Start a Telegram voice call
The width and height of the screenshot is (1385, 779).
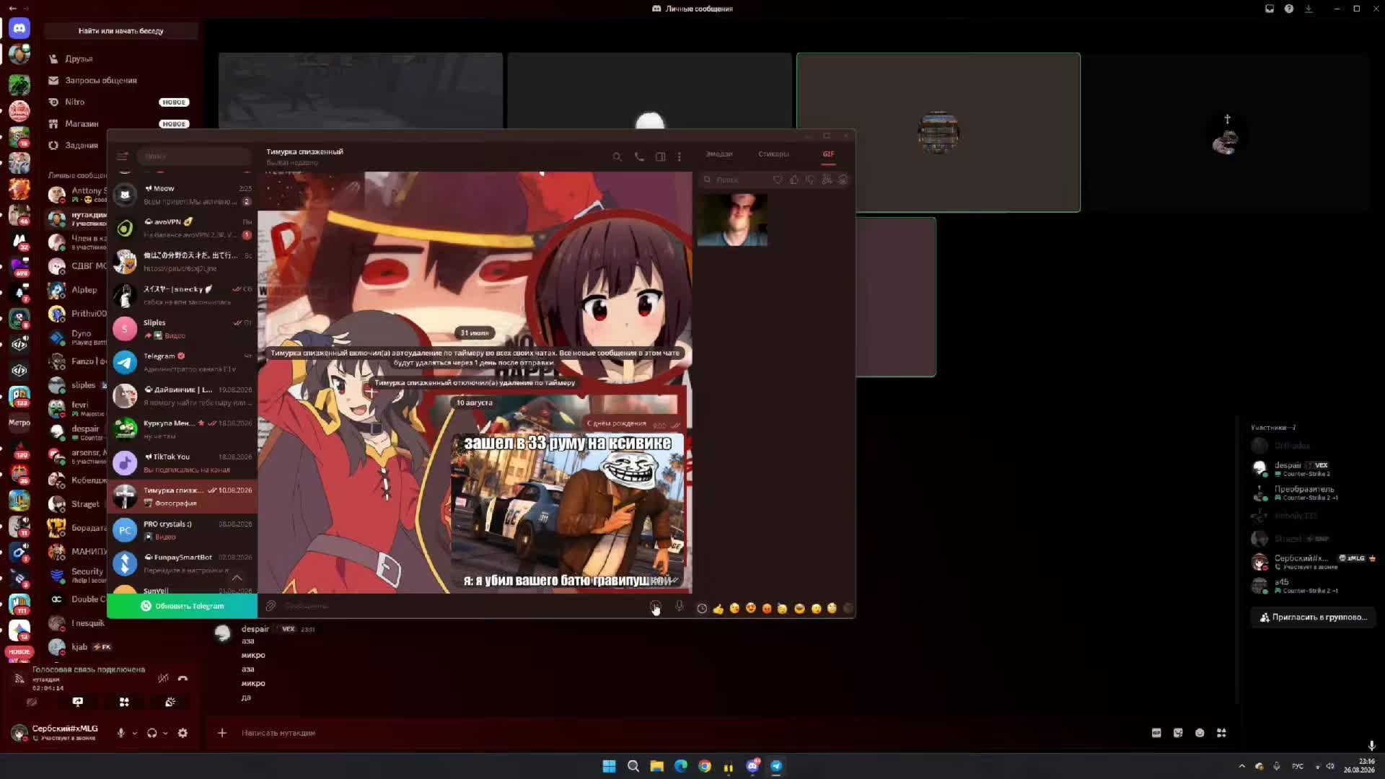639,157
